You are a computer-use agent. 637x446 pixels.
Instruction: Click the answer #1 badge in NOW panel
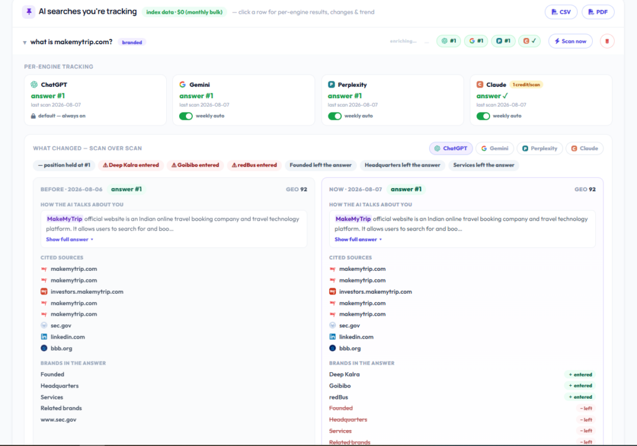click(406, 189)
